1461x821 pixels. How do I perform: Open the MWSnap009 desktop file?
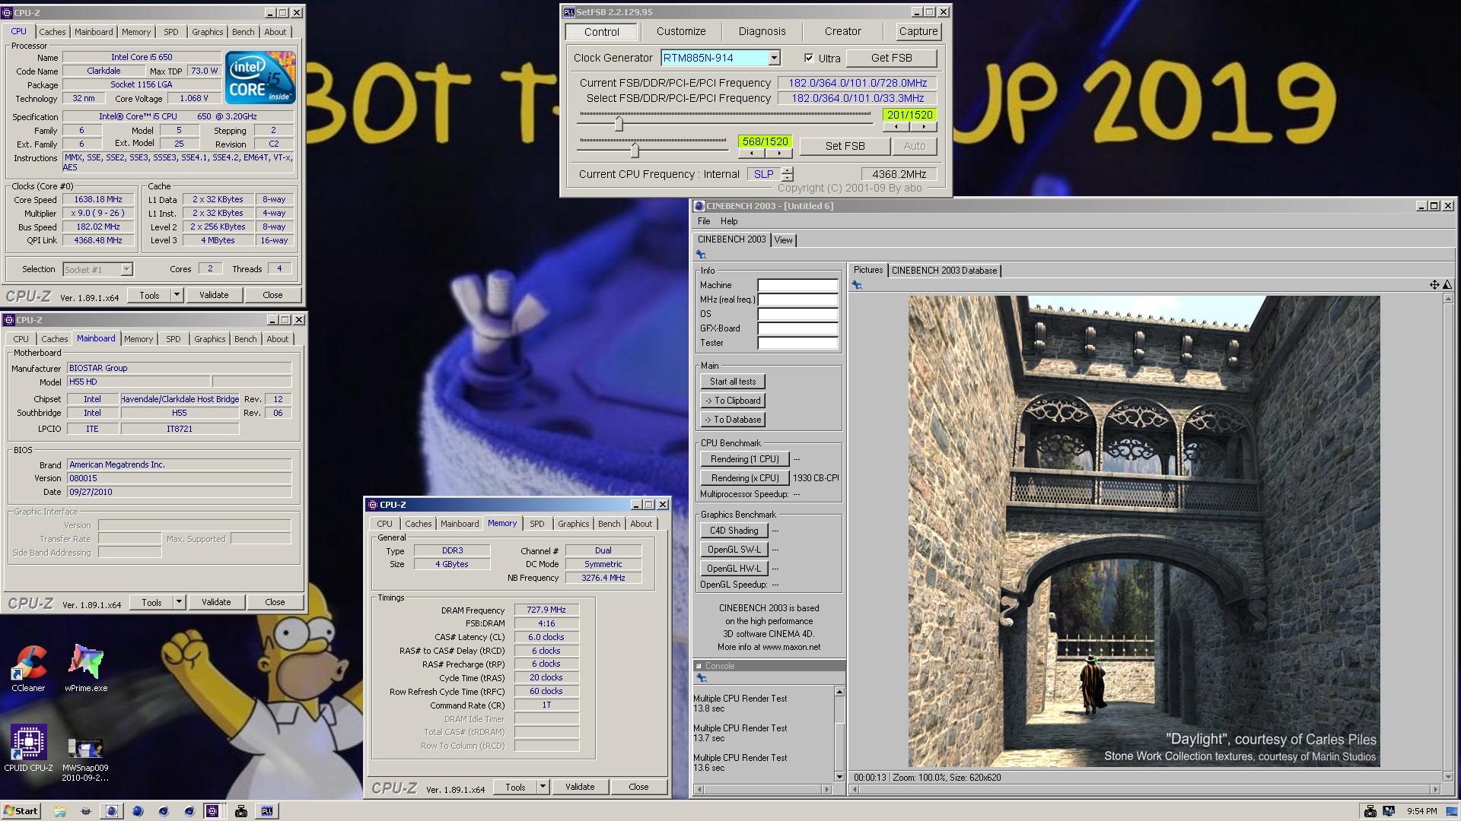click(x=85, y=759)
